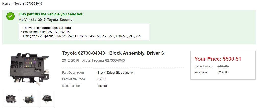
Task: Select the second product thumbnail image
Action: 29,99
